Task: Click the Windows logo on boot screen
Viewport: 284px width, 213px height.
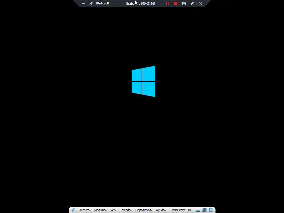Action: tap(143, 81)
